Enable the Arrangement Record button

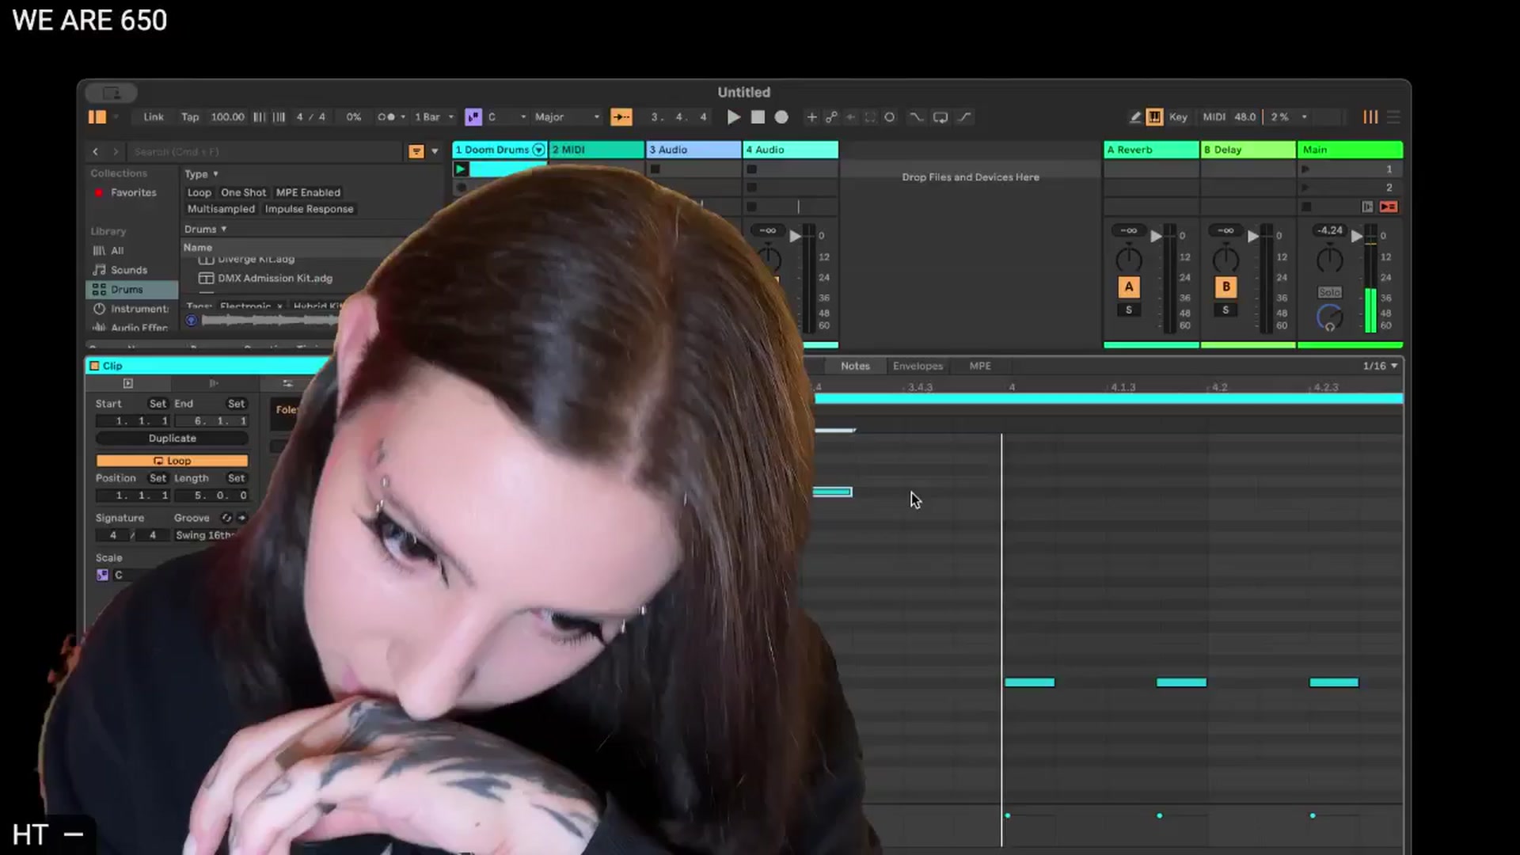(781, 117)
